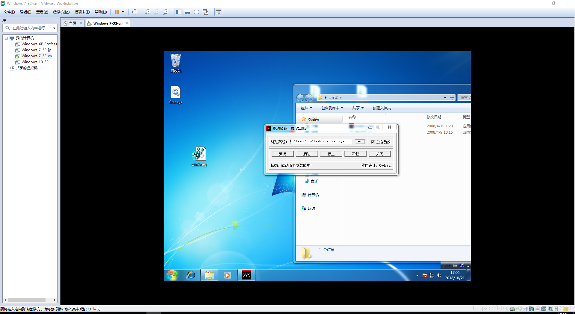Take a snapshot with the clock-plus icon
Image resolution: width=575 pixels, height=314 pixels.
[148, 12]
